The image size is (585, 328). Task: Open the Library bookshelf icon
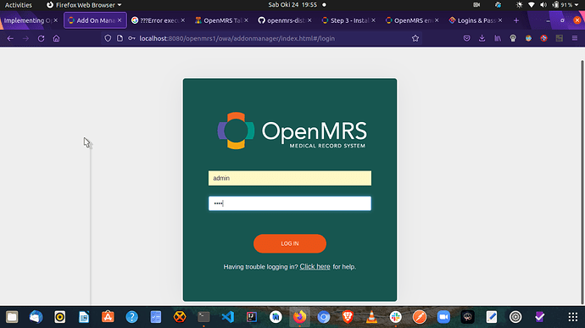(498, 38)
